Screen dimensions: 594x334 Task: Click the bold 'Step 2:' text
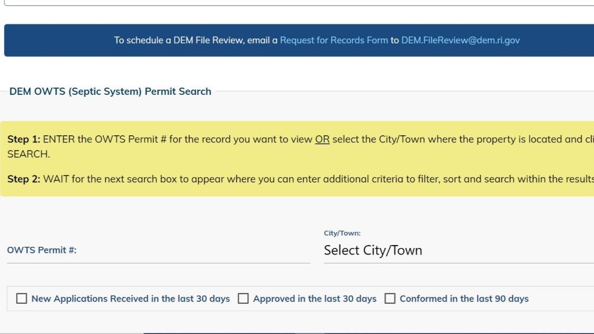click(24, 179)
